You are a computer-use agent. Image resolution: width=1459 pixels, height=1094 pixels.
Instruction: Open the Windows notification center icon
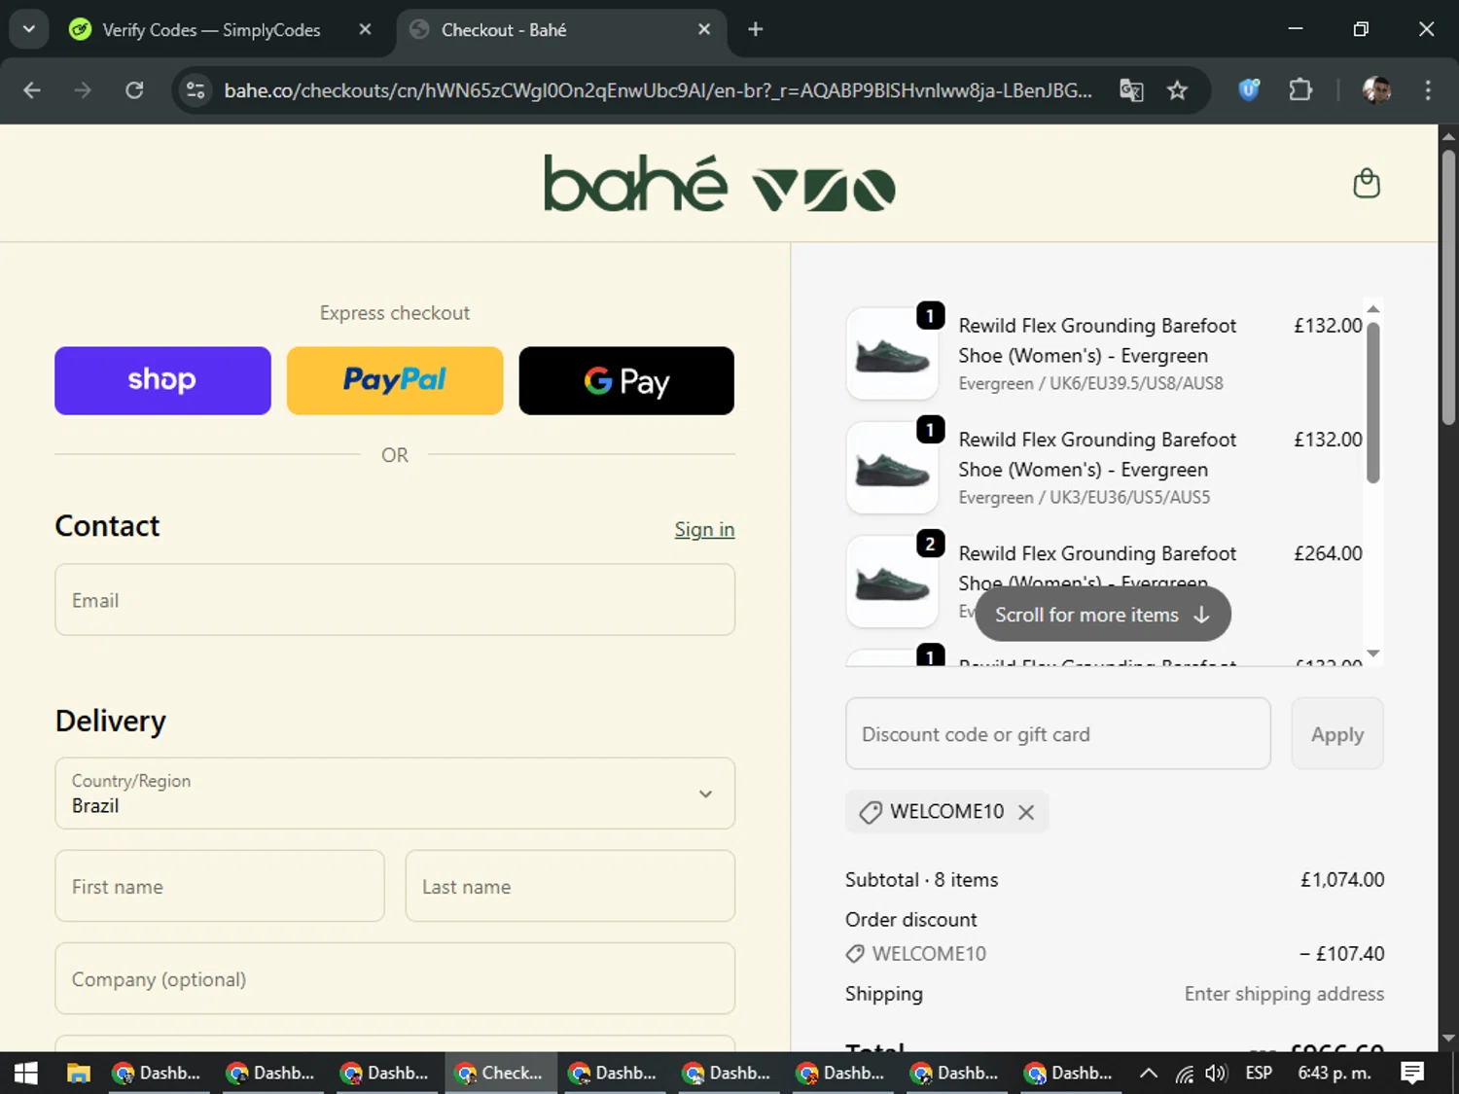[1411, 1073]
